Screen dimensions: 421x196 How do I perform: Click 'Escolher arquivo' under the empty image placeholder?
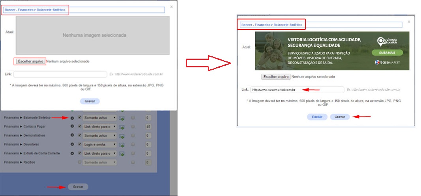[30, 61]
